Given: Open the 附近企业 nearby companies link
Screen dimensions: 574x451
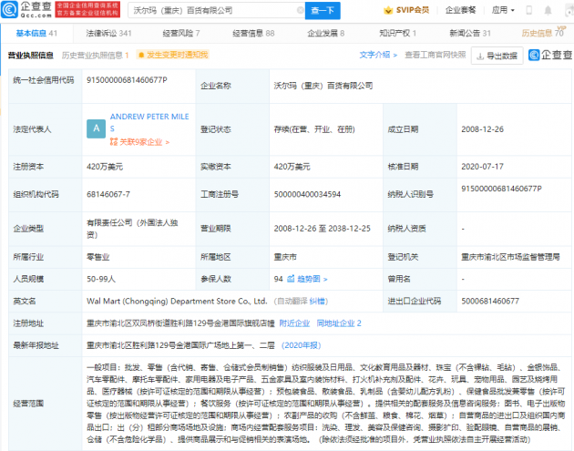Looking at the screenshot, I should (x=294, y=323).
